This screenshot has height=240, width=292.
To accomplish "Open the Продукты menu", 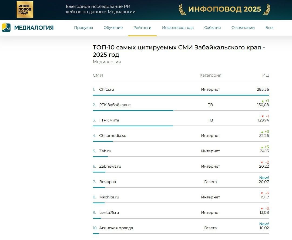I will [x=83, y=28].
